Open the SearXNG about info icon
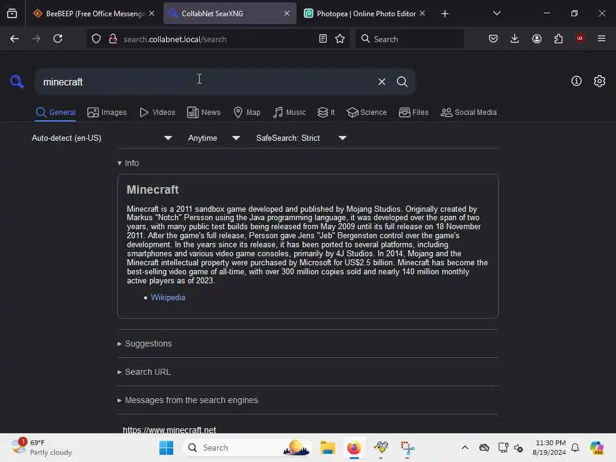Image resolution: width=616 pixels, height=462 pixels. [576, 81]
